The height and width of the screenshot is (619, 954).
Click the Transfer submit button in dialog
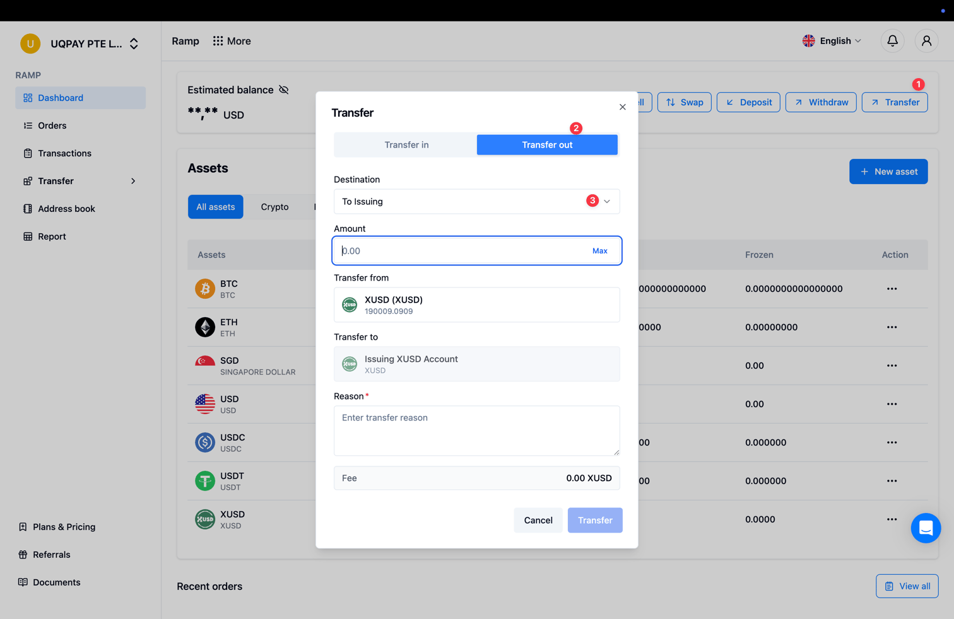(x=595, y=520)
